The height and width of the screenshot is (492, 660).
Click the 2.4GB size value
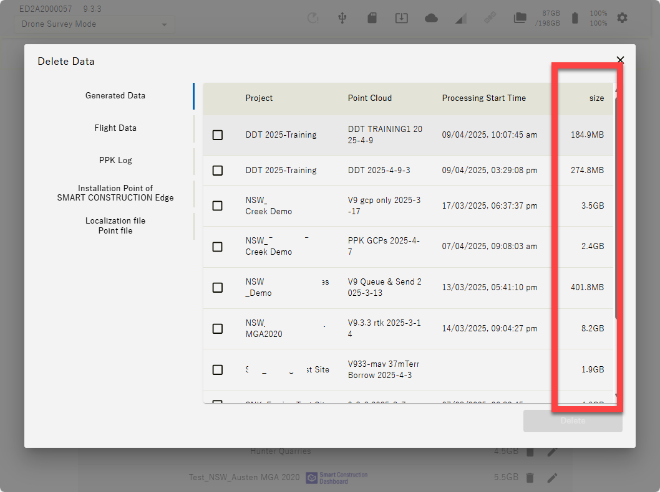(593, 247)
